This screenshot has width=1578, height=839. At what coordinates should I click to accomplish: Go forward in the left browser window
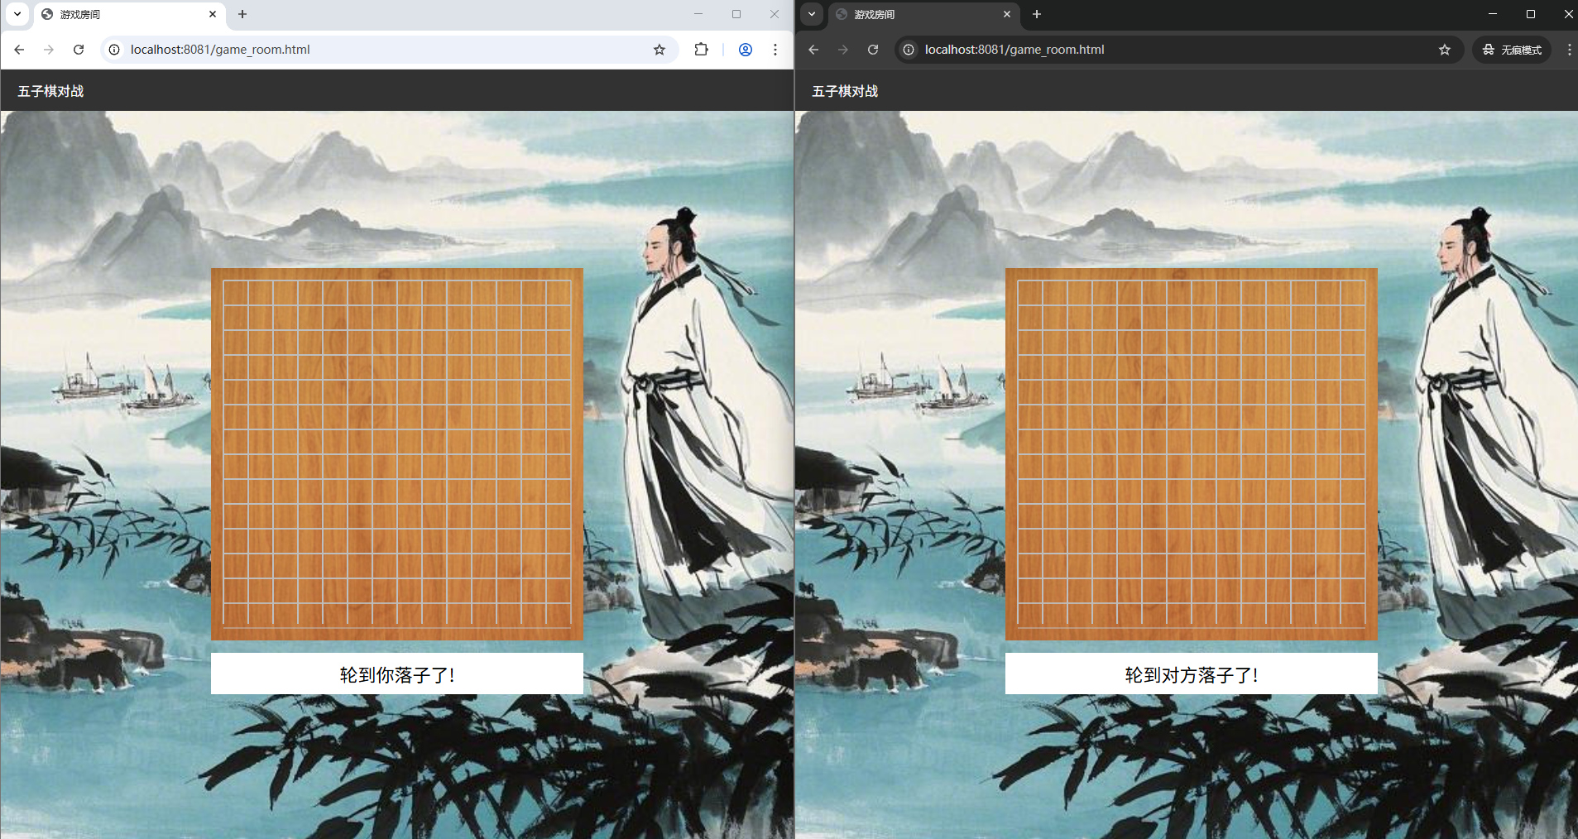tap(49, 50)
